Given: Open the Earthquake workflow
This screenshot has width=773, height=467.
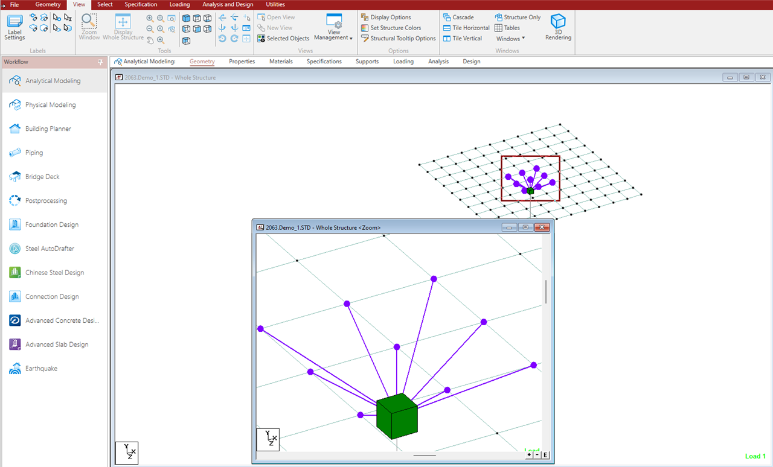Looking at the screenshot, I should [54, 369].
